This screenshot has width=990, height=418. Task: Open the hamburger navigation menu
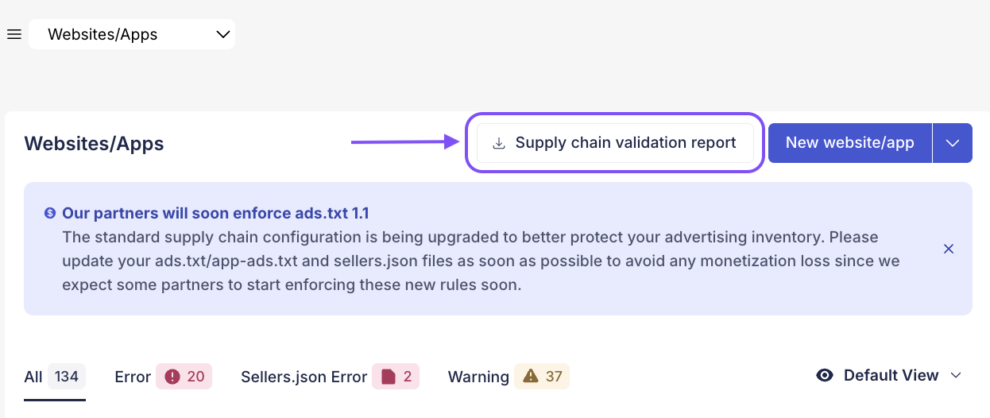click(14, 34)
